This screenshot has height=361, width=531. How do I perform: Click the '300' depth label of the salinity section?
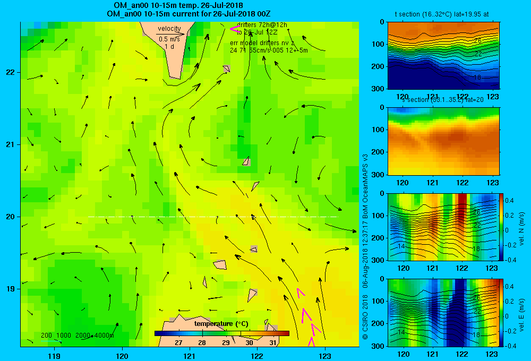[378, 175]
